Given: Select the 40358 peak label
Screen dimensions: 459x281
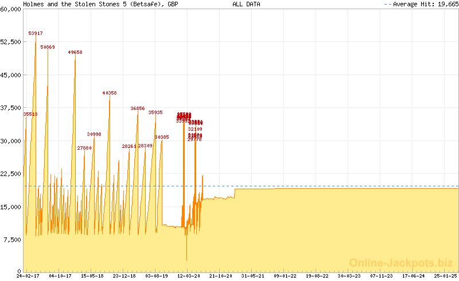Looking at the screenshot, I should (x=110, y=93).
